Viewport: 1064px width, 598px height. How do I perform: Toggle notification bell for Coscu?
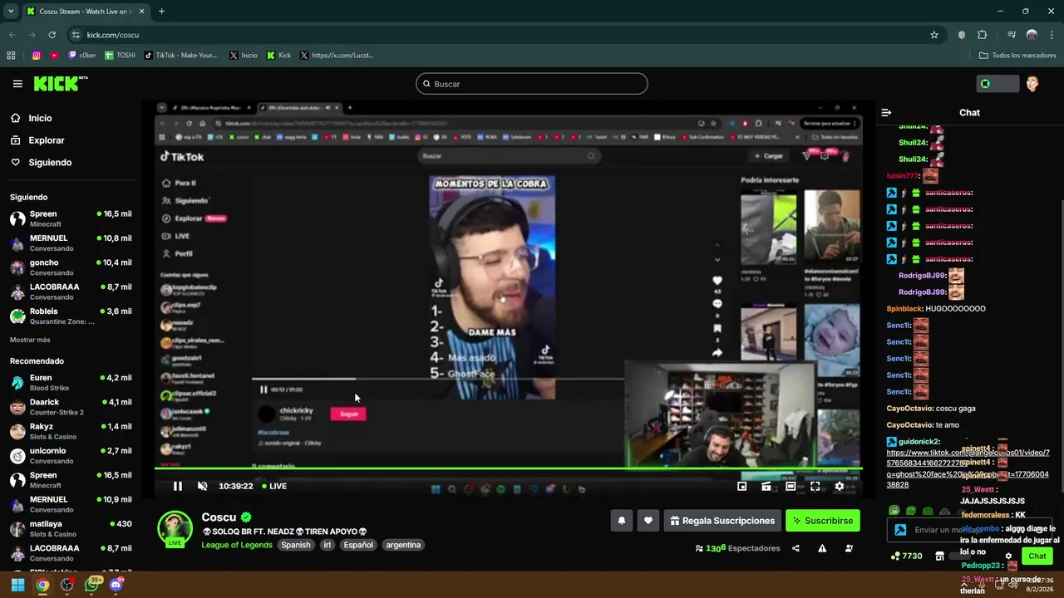click(622, 521)
